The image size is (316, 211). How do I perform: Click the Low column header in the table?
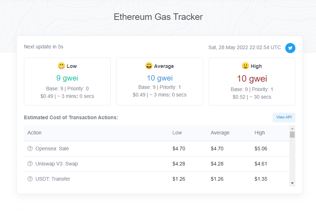tap(177, 133)
